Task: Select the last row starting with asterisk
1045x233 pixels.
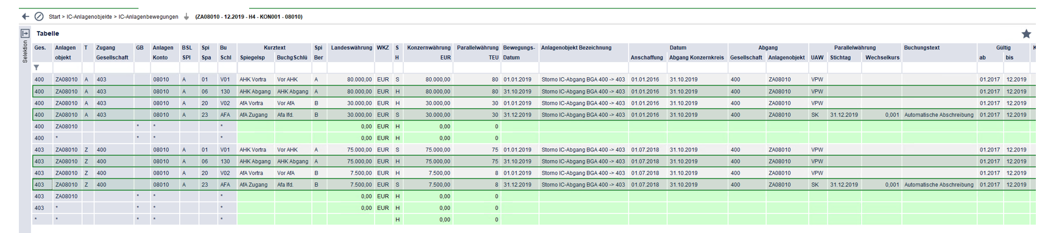Action: point(533,220)
